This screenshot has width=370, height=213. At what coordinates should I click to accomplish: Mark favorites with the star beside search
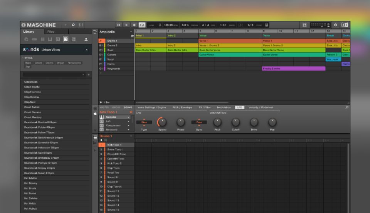coord(89,75)
